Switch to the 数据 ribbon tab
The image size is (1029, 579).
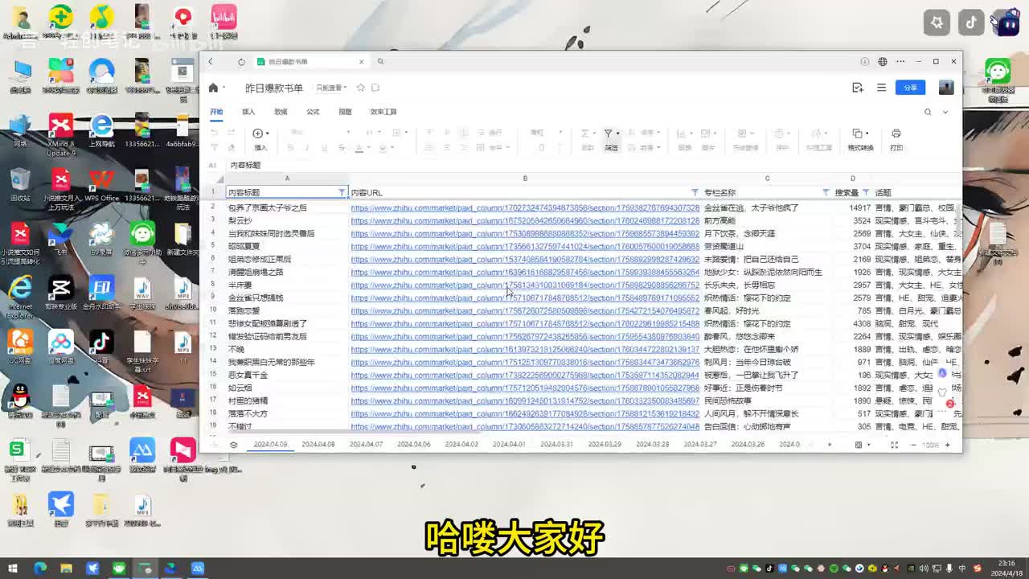tap(281, 112)
